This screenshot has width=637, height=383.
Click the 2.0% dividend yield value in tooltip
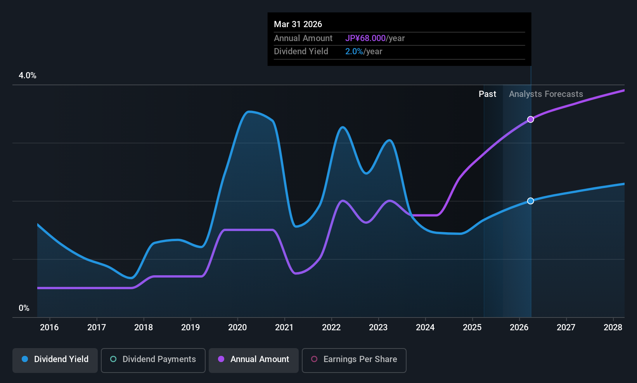[354, 52]
